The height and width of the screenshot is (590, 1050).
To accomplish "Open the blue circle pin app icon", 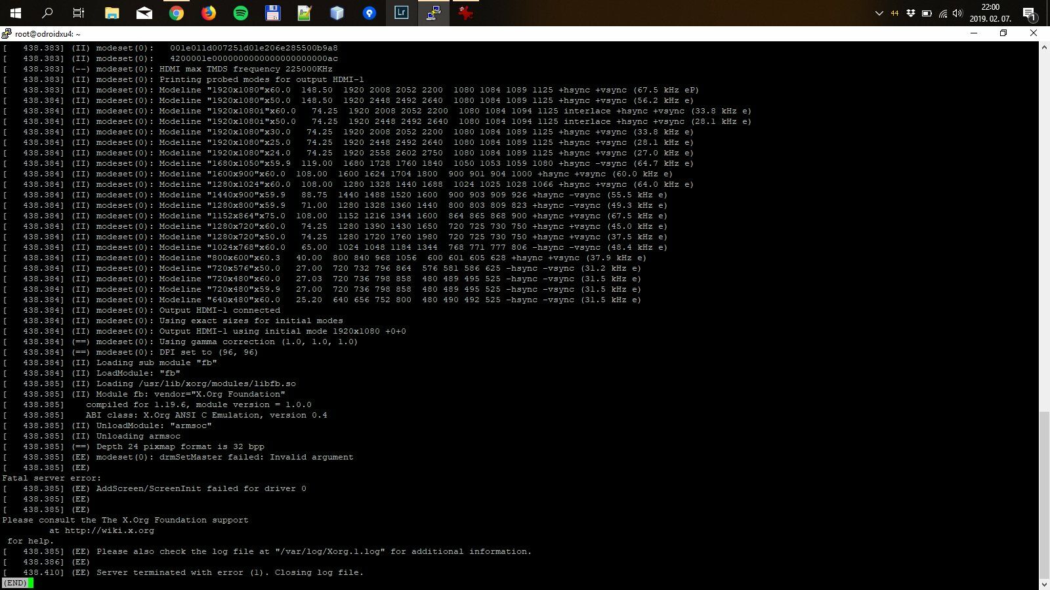I will (369, 13).
